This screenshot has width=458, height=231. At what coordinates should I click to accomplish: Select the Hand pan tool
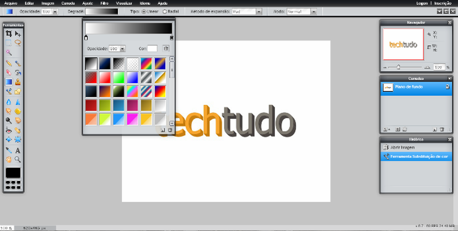click(9, 160)
